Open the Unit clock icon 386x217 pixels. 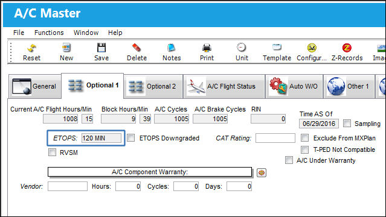point(241,48)
